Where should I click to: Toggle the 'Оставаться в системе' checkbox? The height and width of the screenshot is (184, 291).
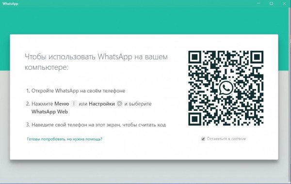coord(203,139)
